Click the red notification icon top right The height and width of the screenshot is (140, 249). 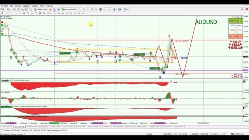[247, 9]
